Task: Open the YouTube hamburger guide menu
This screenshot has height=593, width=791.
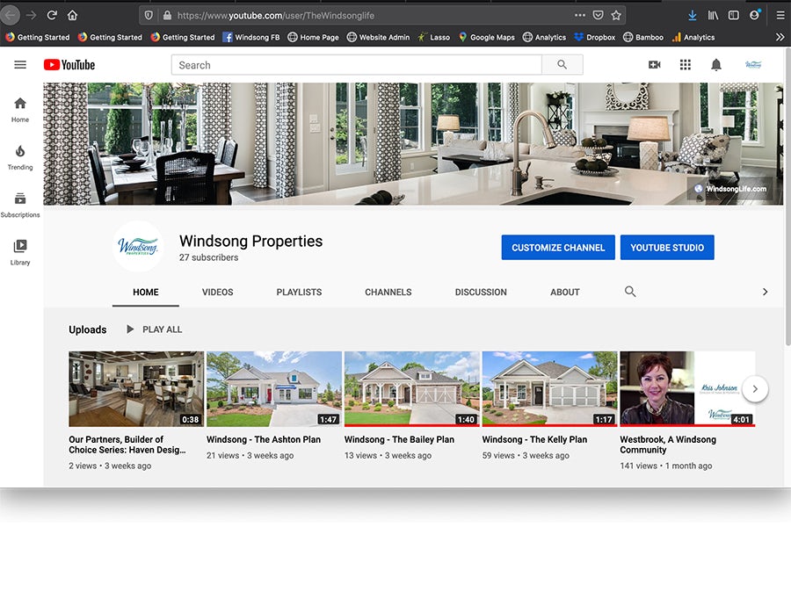Action: tap(20, 65)
